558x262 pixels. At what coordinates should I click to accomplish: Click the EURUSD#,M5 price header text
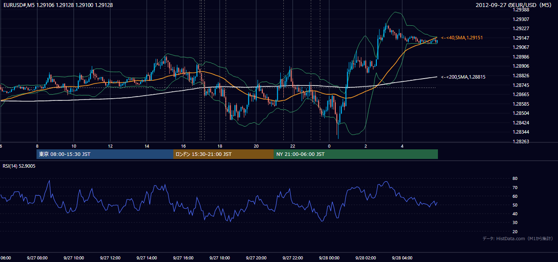click(58, 5)
